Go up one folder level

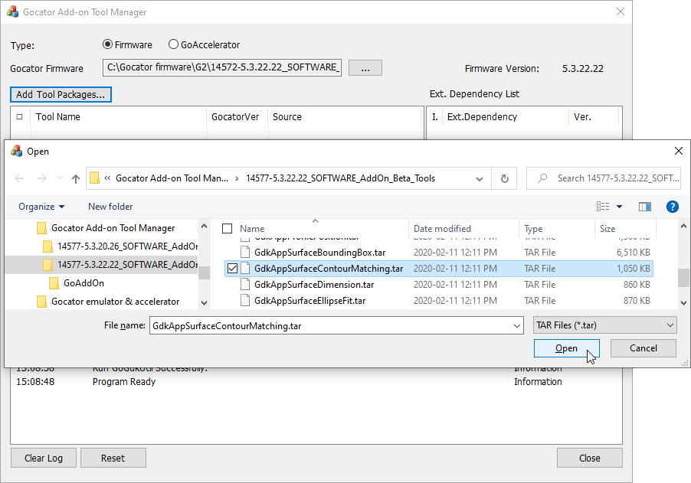76,178
